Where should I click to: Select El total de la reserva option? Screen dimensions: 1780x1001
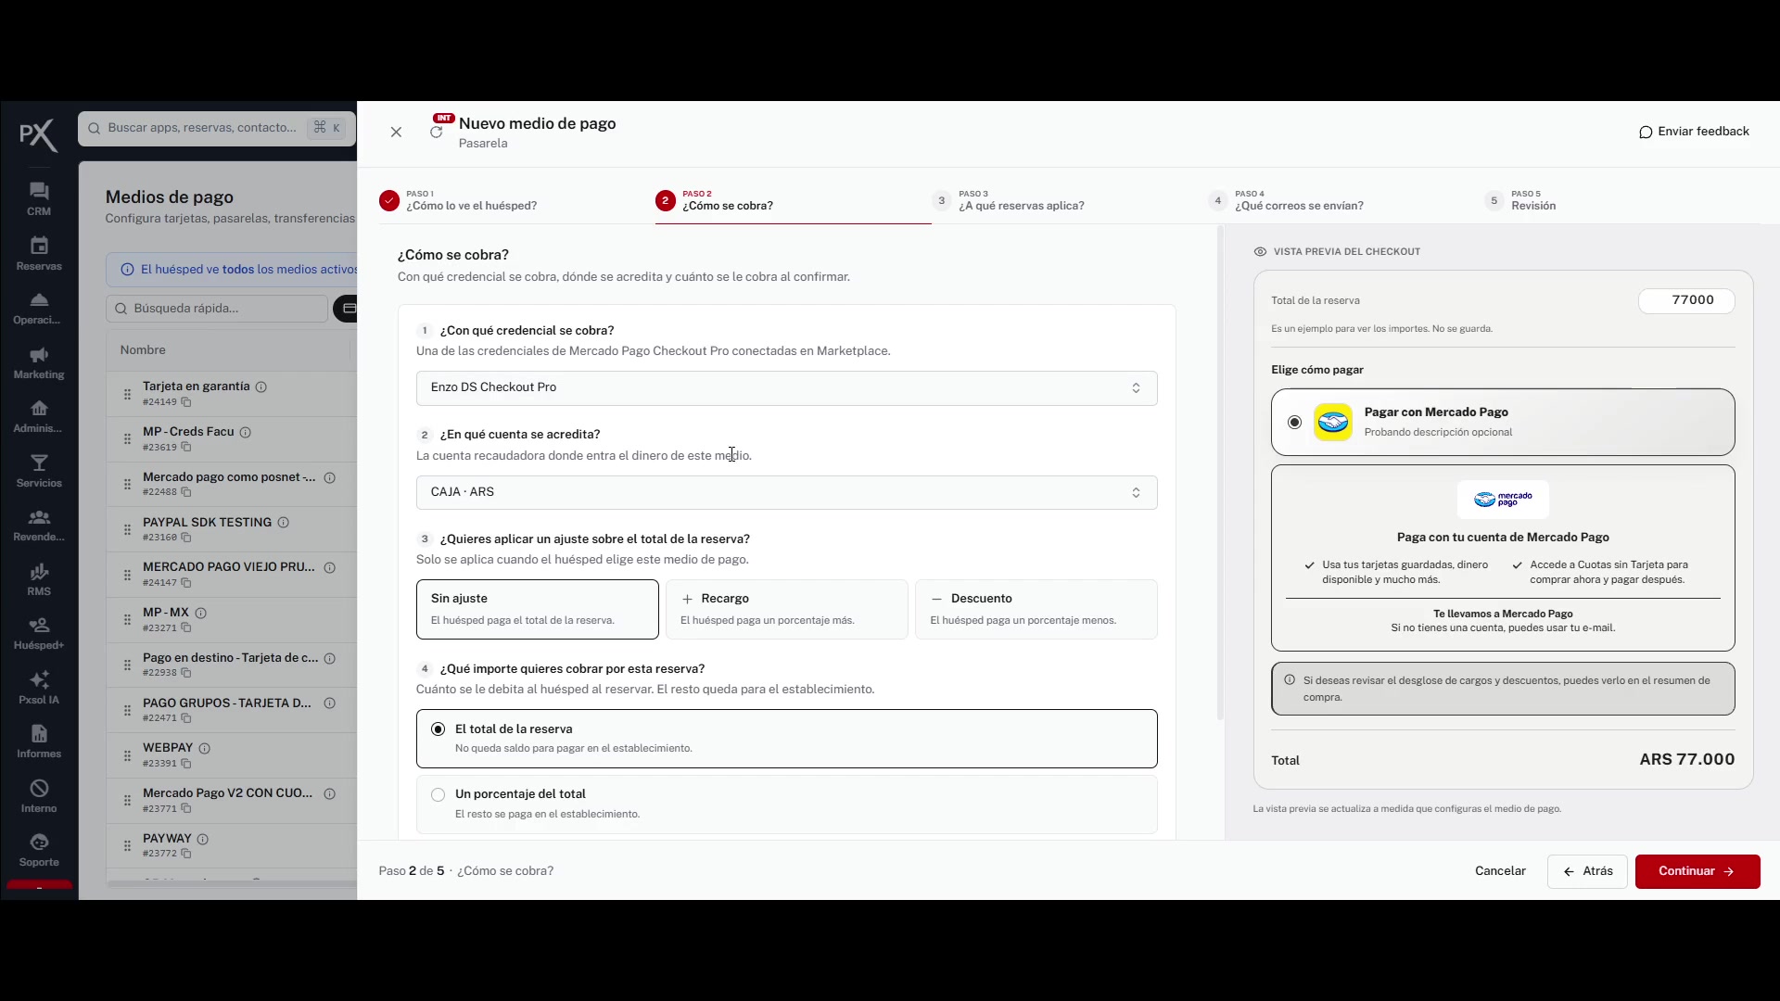pyautogui.click(x=786, y=739)
